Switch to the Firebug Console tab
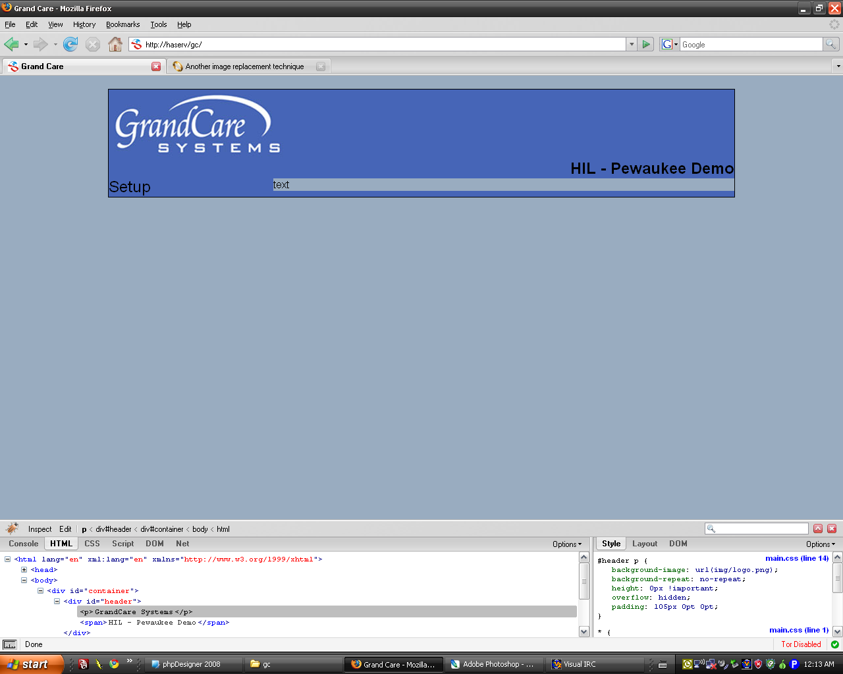This screenshot has height=674, width=843. pyautogui.click(x=24, y=544)
